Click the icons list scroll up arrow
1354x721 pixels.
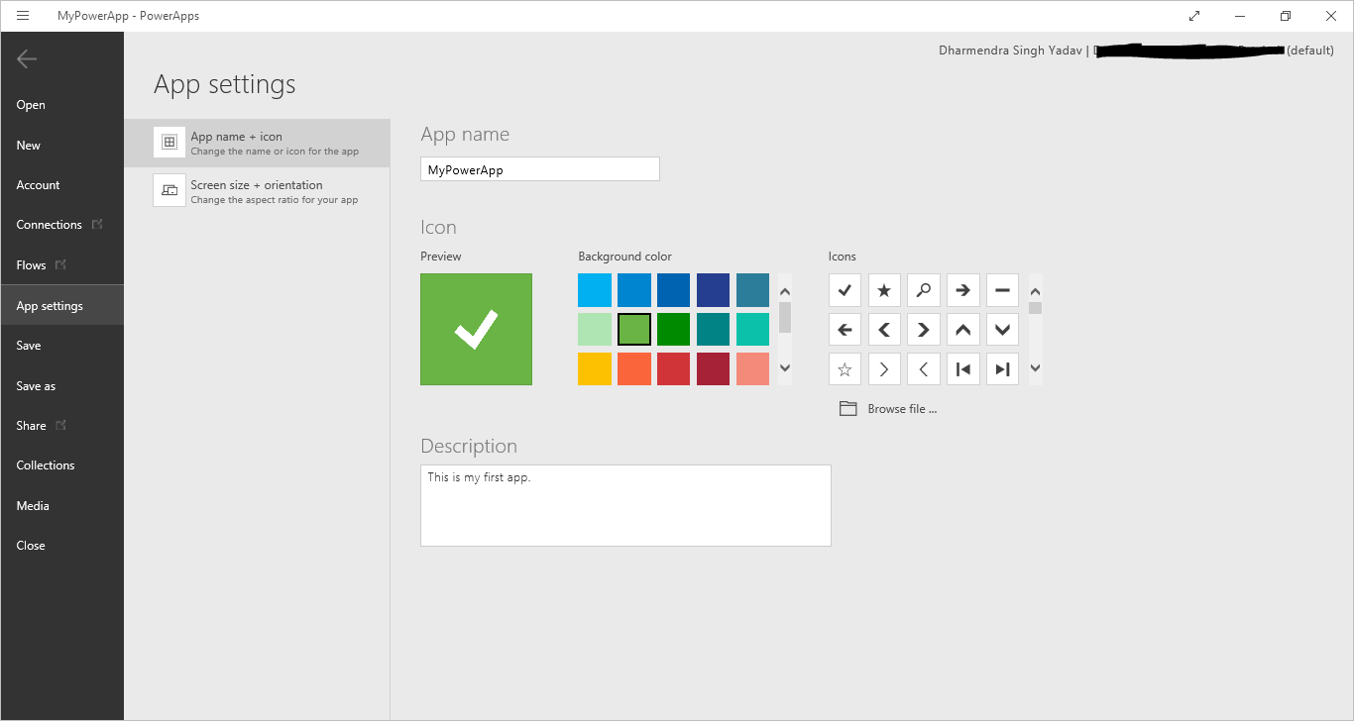point(1036,291)
